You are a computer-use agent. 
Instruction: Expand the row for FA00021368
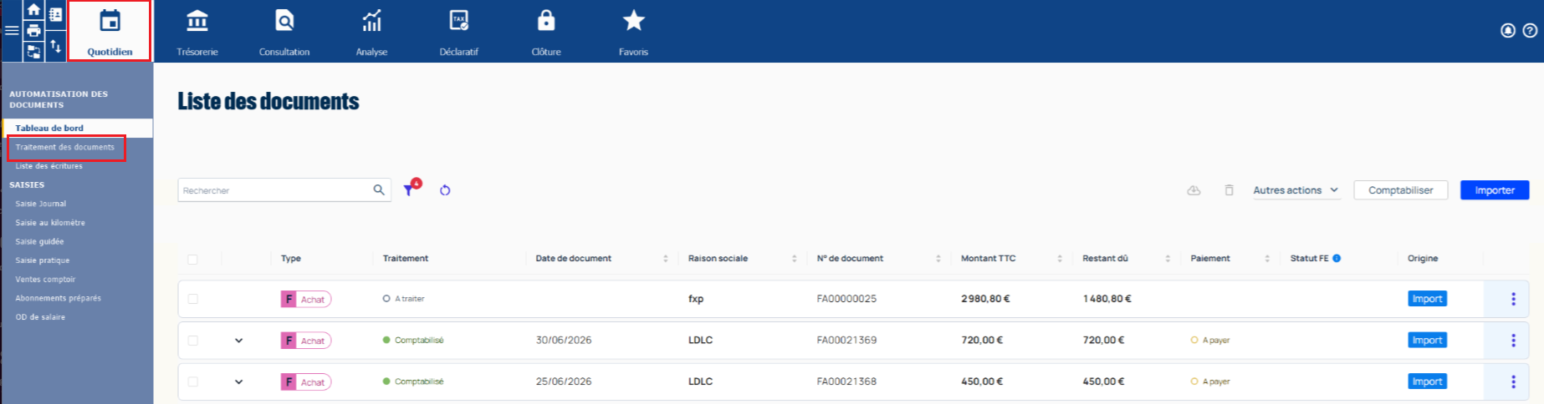point(239,381)
